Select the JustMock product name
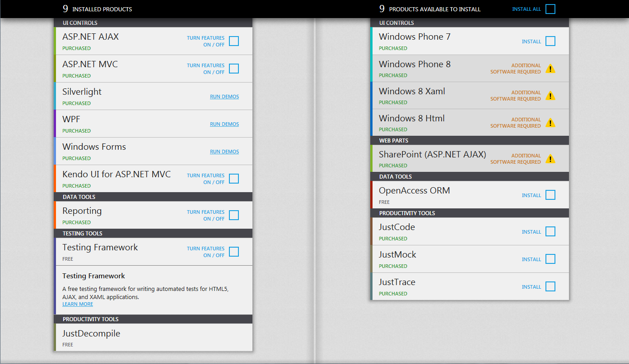Image resolution: width=629 pixels, height=364 pixels. click(397, 254)
